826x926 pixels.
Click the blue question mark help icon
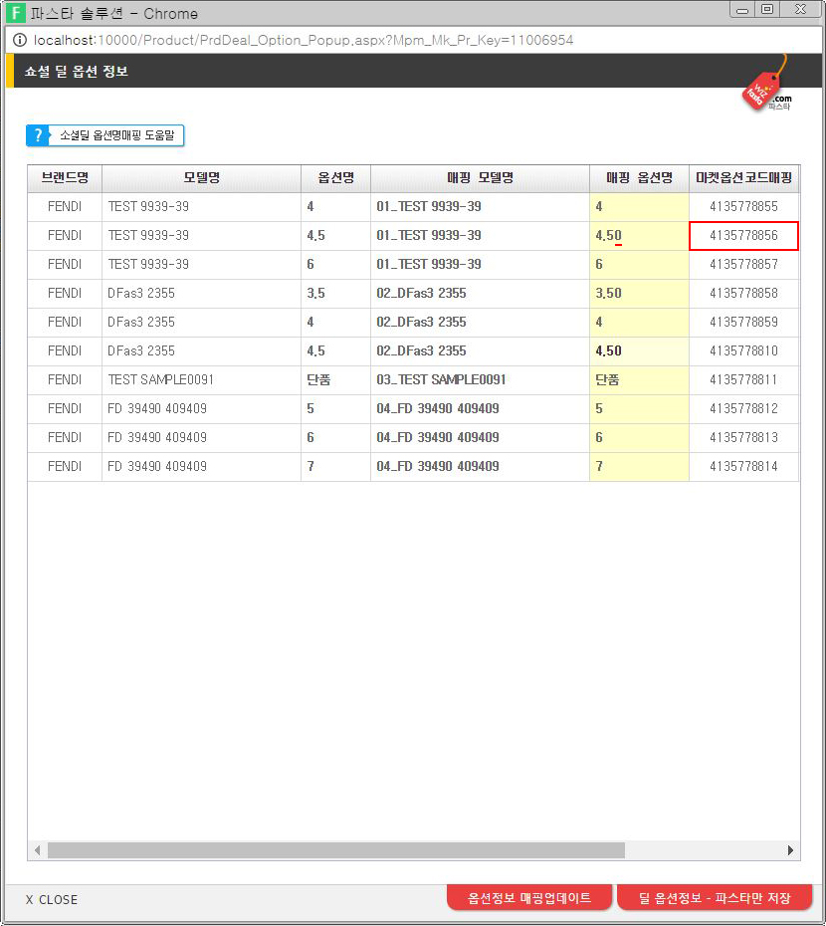(x=38, y=135)
